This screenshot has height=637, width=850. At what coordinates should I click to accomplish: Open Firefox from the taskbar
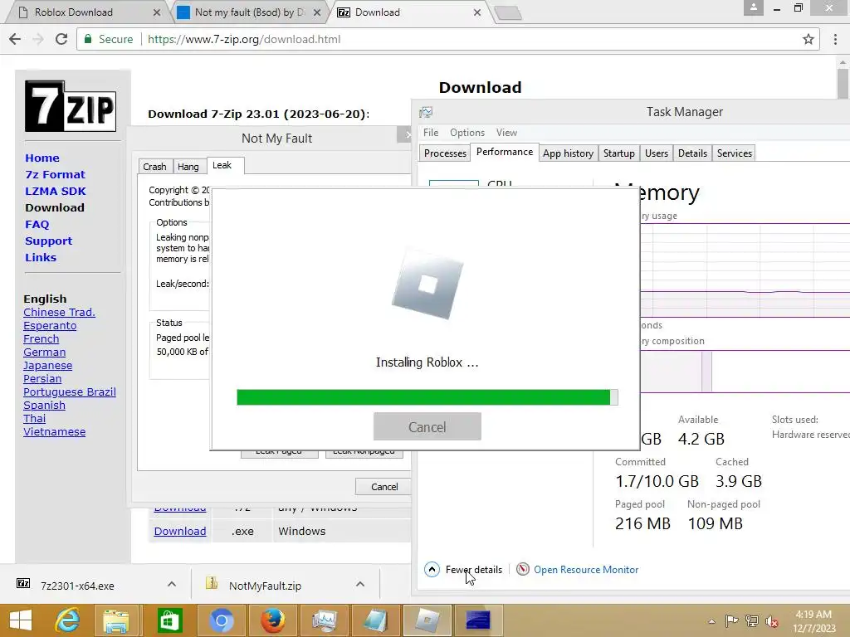tap(272, 620)
